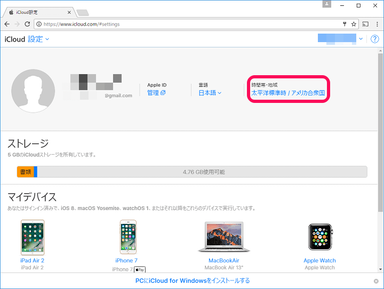Select the iPhone 7 device image
This screenshot has height=289, width=384.
(128, 237)
